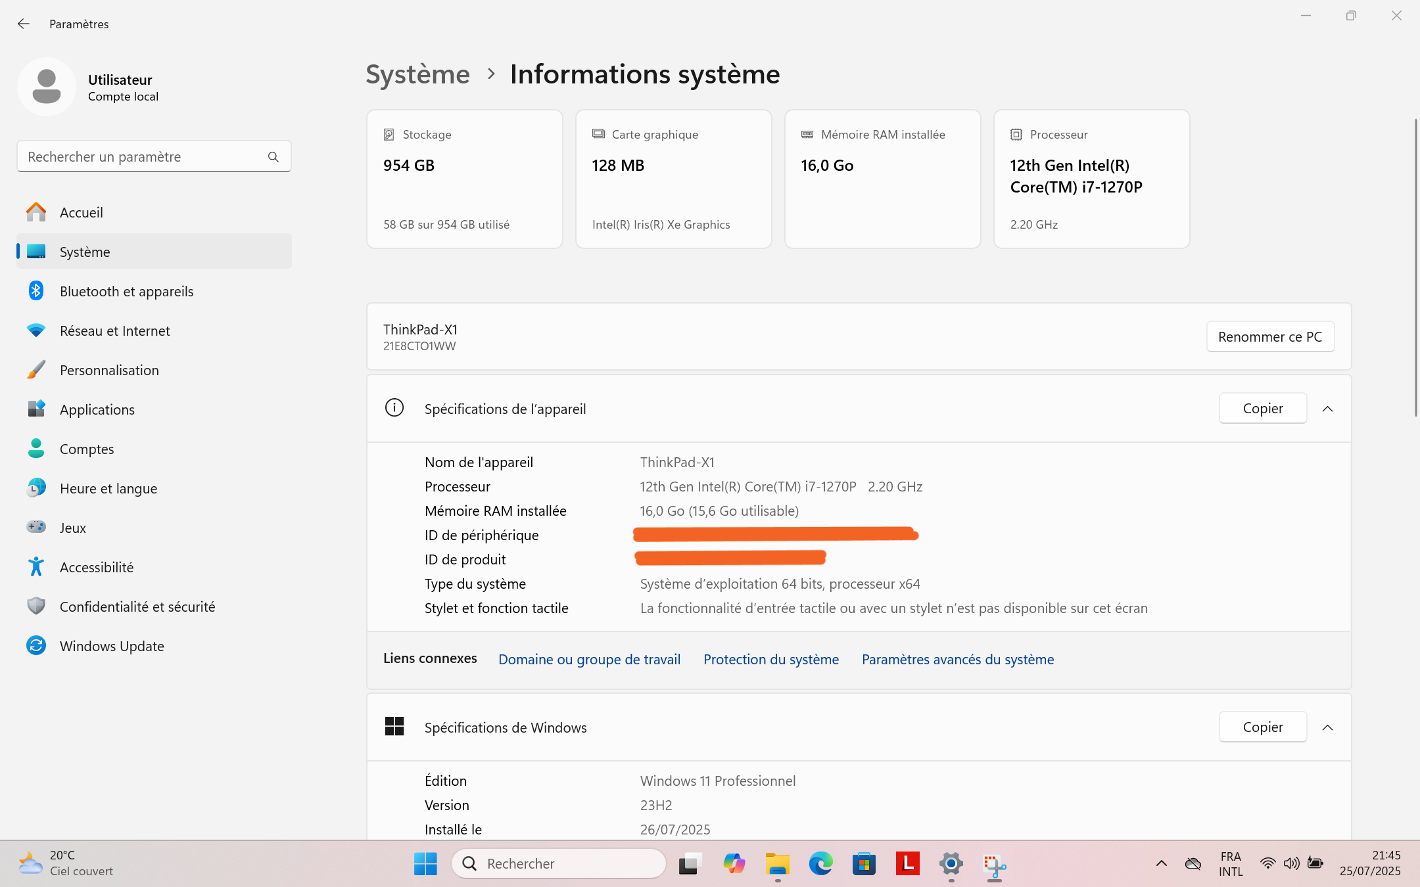
Task: Select Réseau et Internet in sidebar
Action: (x=114, y=330)
